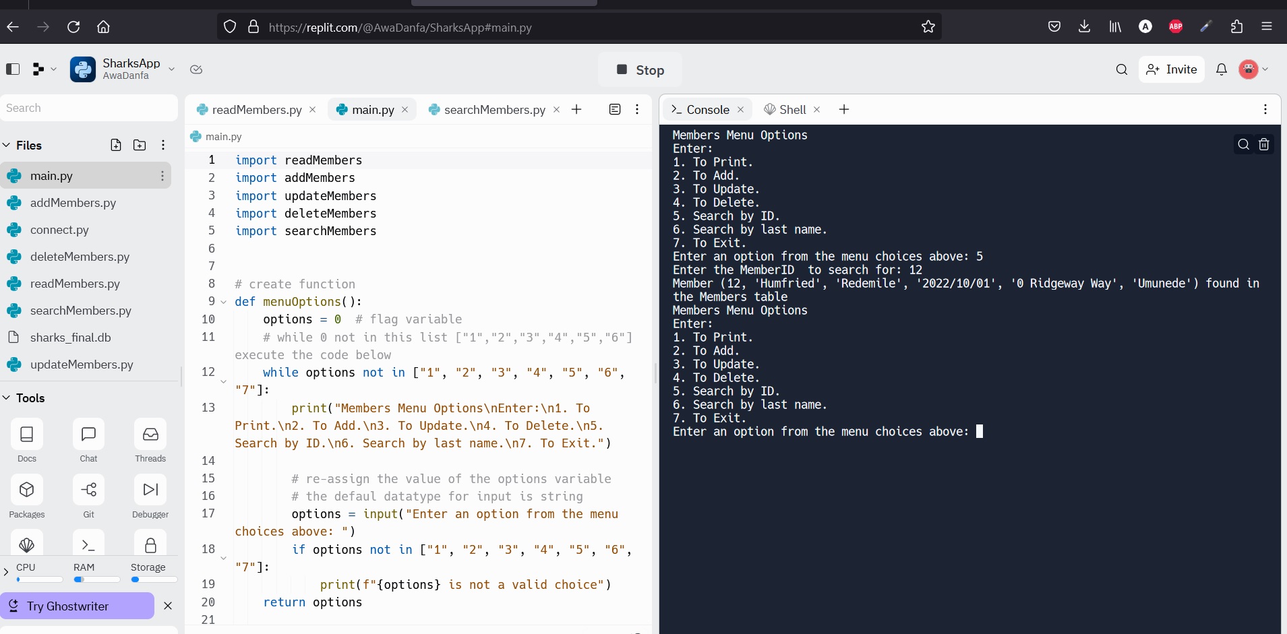Image resolution: width=1287 pixels, height=634 pixels.
Task: Click the RAM usage bar
Action: coord(97,579)
